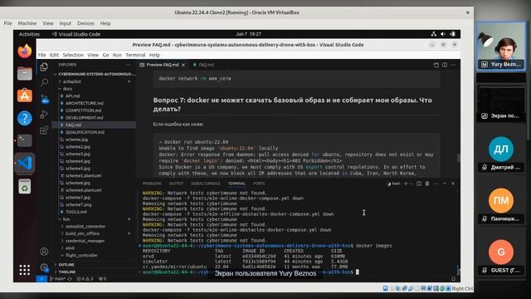Close the Preview FAQ.md tab
The height and width of the screenshot is (299, 531).
tap(183, 65)
